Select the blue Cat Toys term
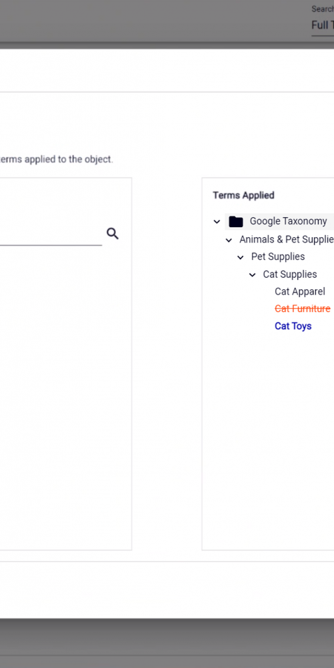Screen dimensions: 334x668 point(293,326)
